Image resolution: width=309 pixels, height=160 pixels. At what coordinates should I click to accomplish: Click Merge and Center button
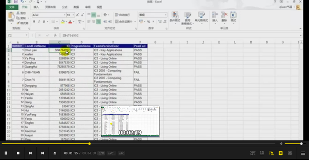click(x=124, y=22)
